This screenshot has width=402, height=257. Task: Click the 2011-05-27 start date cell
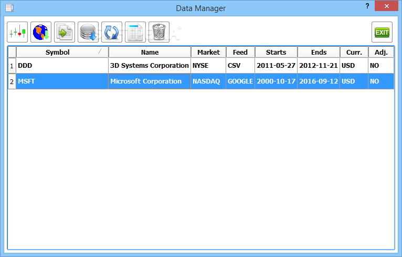point(276,66)
